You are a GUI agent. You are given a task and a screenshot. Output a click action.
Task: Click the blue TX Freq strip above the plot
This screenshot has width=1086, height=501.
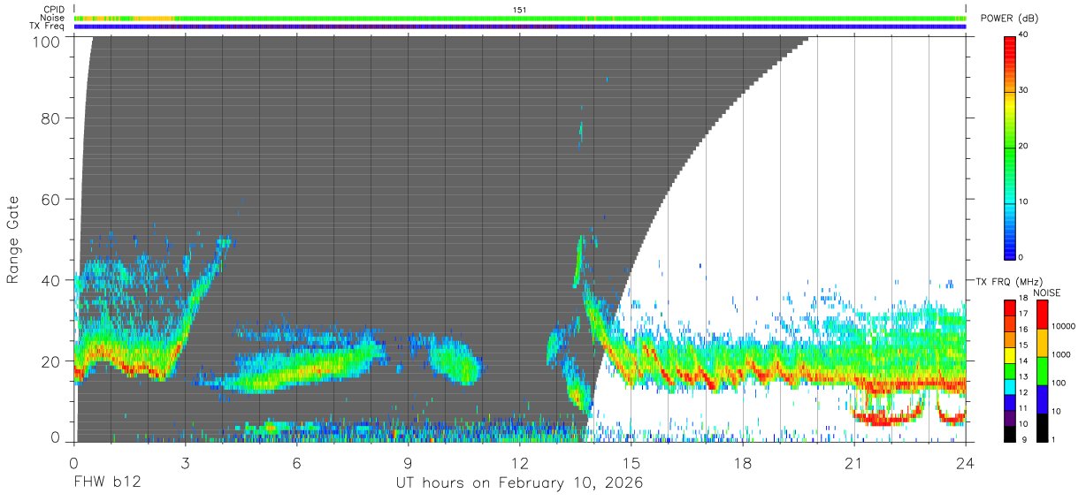[x=520, y=27]
